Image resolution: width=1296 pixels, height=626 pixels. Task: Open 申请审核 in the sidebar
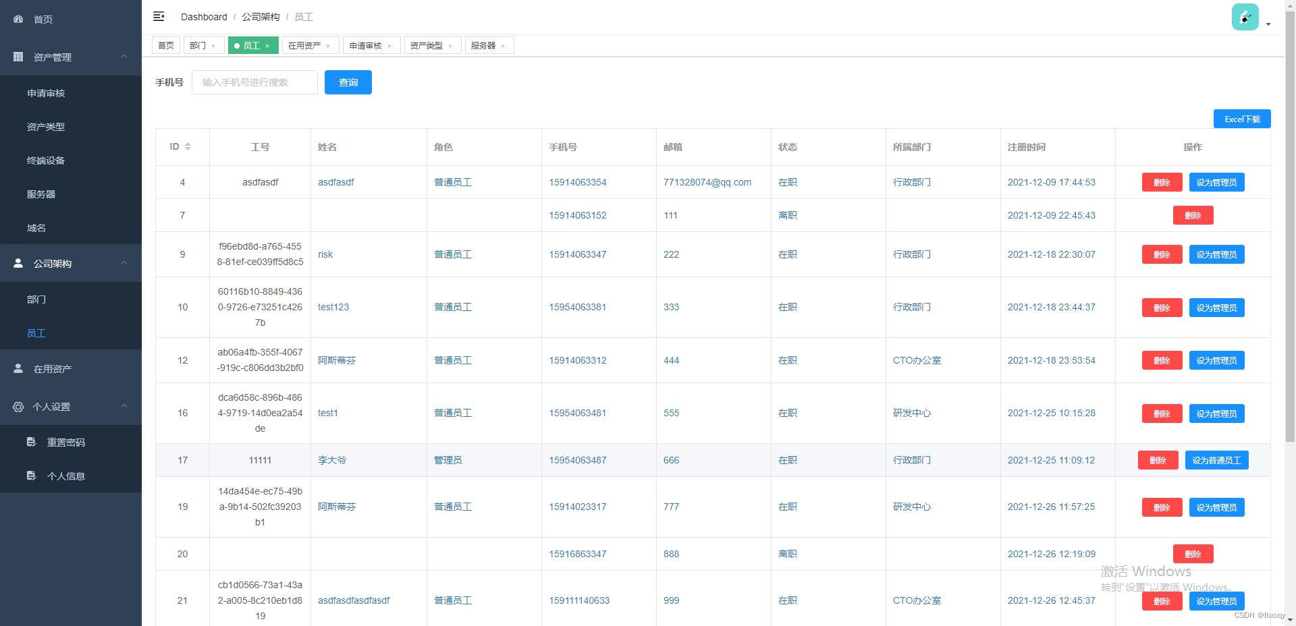(71, 93)
